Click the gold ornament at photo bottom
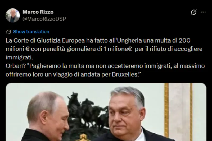Viewport: 212px width, 141px height. pyautogui.click(x=83, y=138)
